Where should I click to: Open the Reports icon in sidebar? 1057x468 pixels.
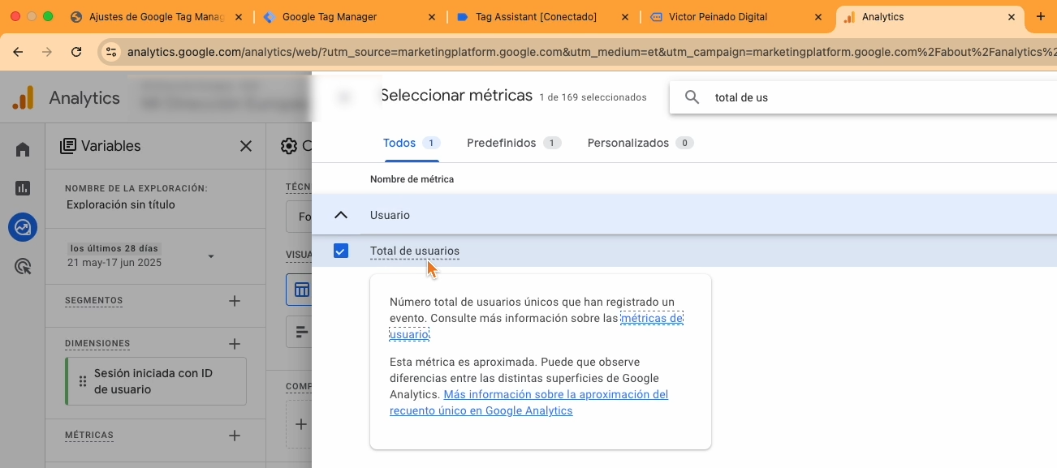pos(23,188)
